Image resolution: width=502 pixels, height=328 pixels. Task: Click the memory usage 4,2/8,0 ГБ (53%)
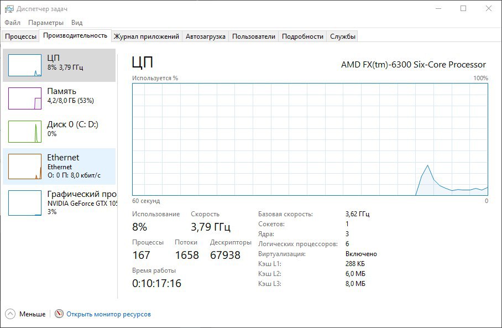[70, 101]
